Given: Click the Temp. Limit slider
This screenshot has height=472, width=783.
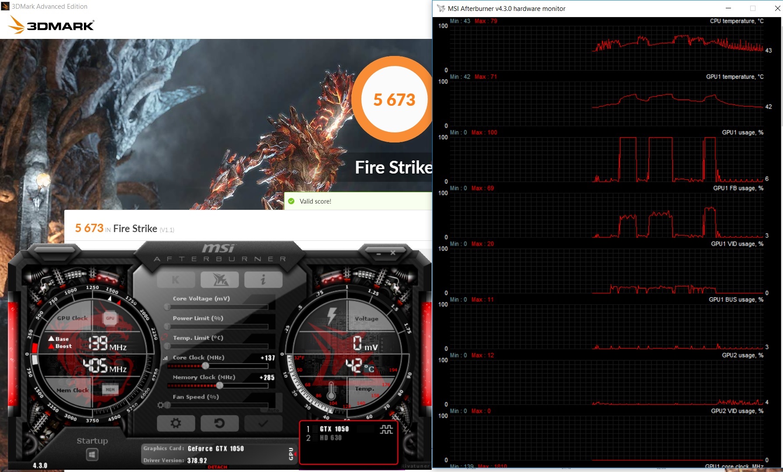Looking at the screenshot, I should (218, 346).
